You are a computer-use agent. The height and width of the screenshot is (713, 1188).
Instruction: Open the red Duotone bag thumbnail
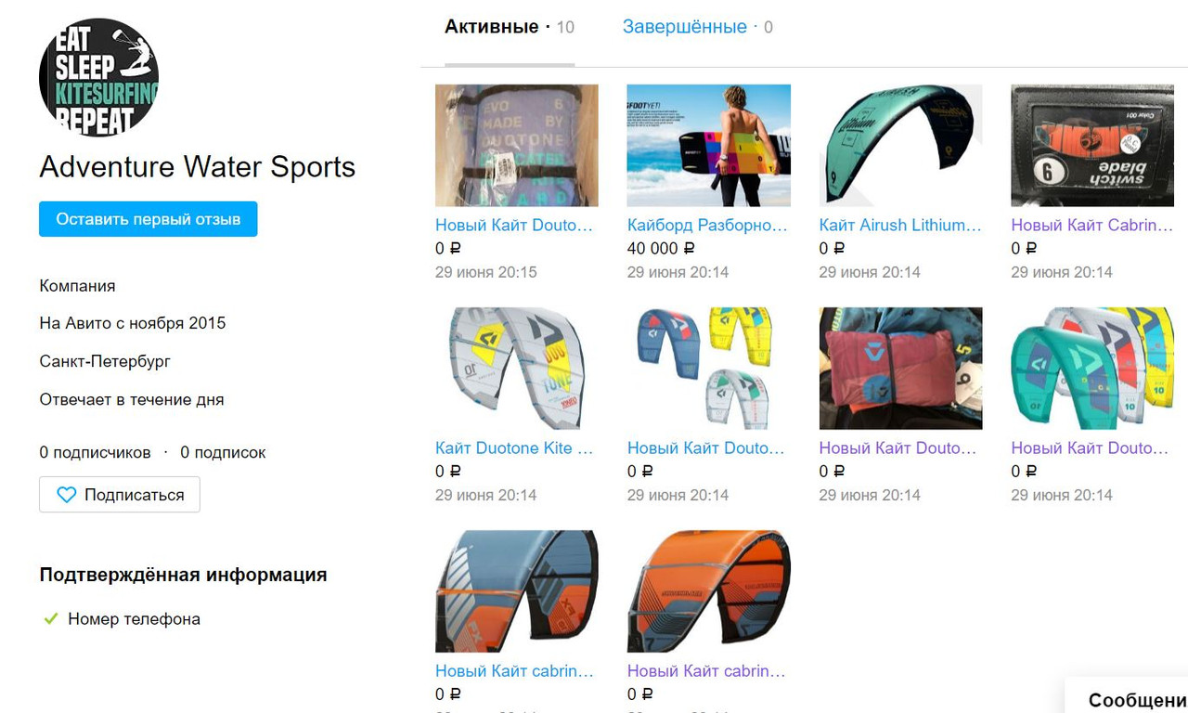click(x=900, y=369)
